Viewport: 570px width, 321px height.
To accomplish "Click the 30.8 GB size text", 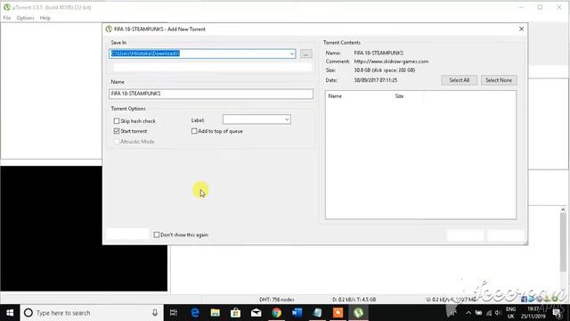I will (x=385, y=70).
